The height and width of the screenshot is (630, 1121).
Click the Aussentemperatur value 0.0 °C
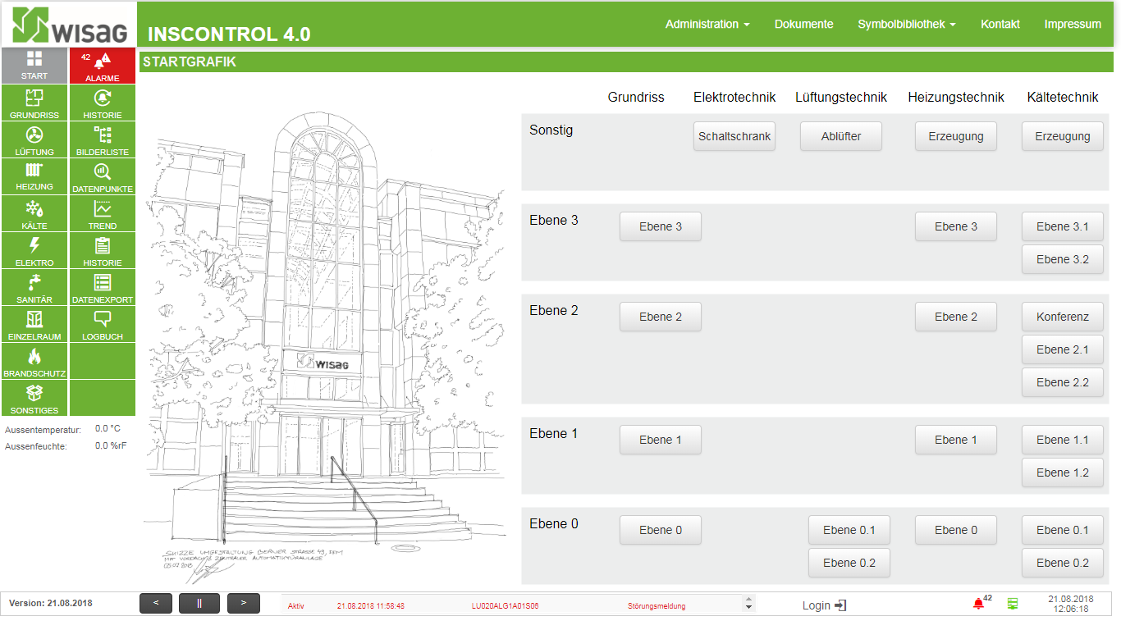pyautogui.click(x=108, y=428)
